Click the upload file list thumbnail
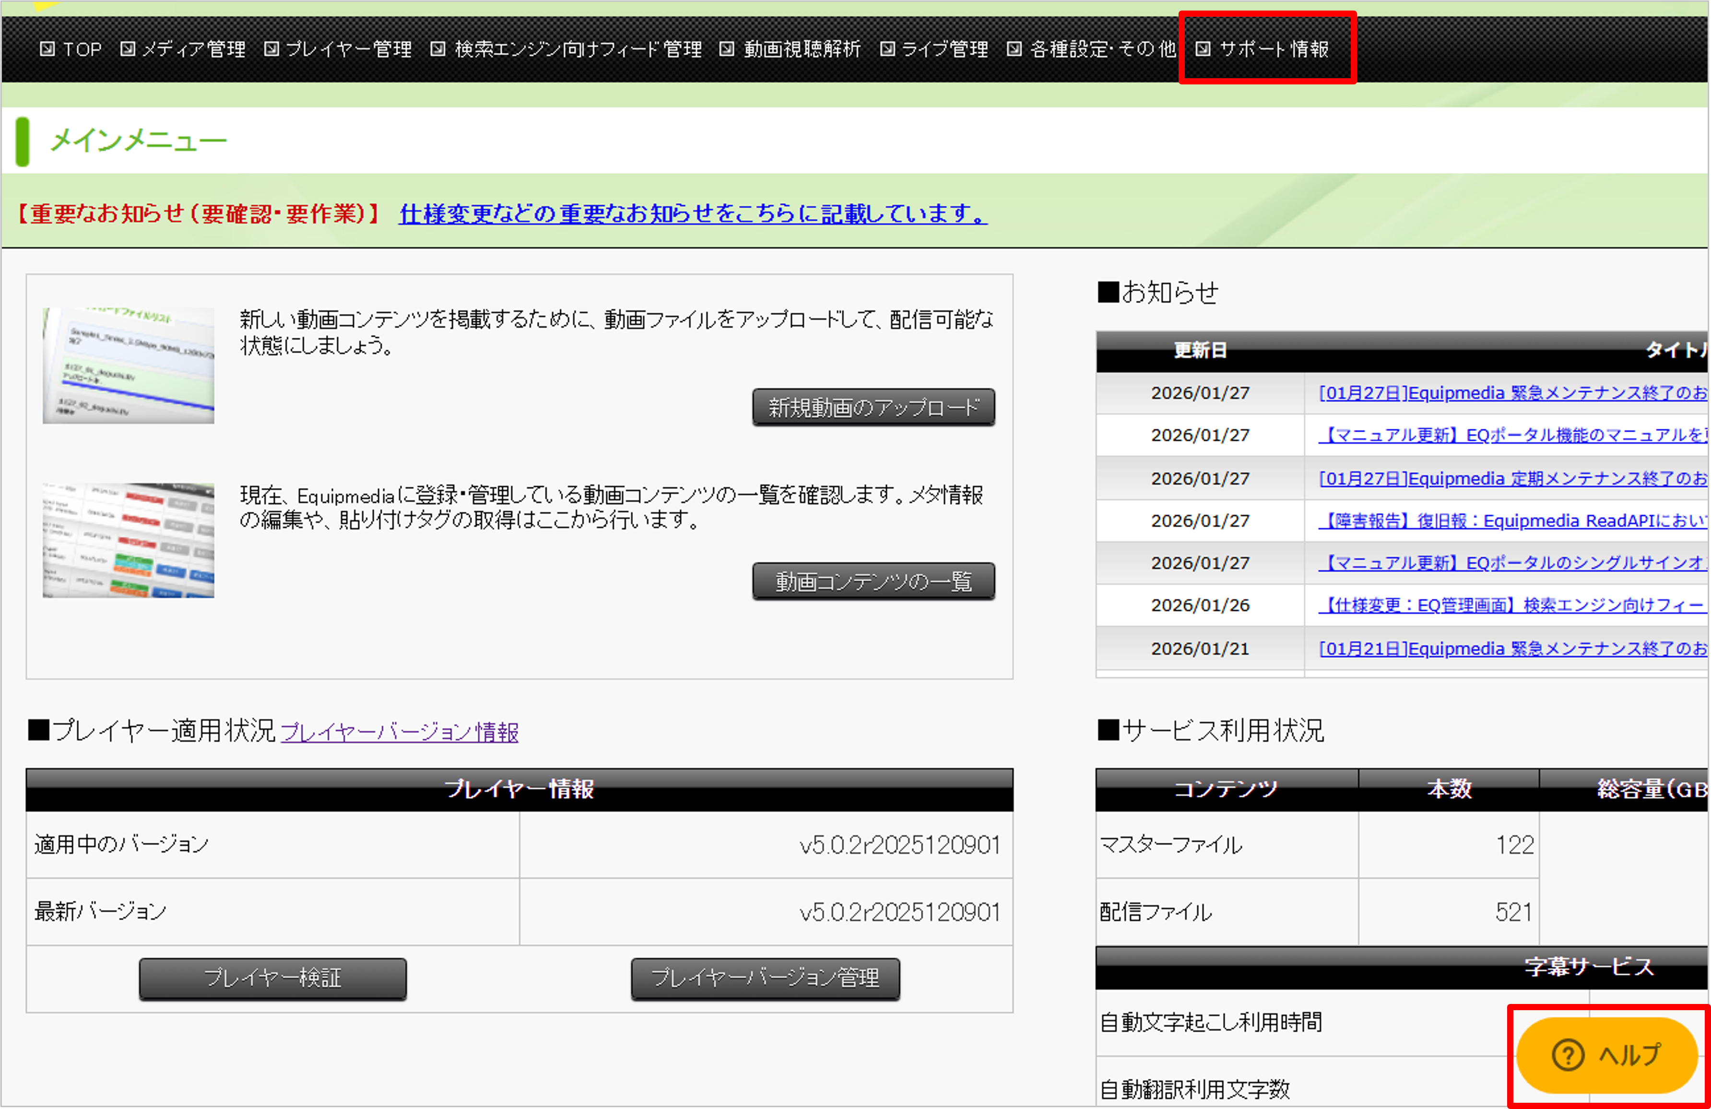 [x=129, y=366]
